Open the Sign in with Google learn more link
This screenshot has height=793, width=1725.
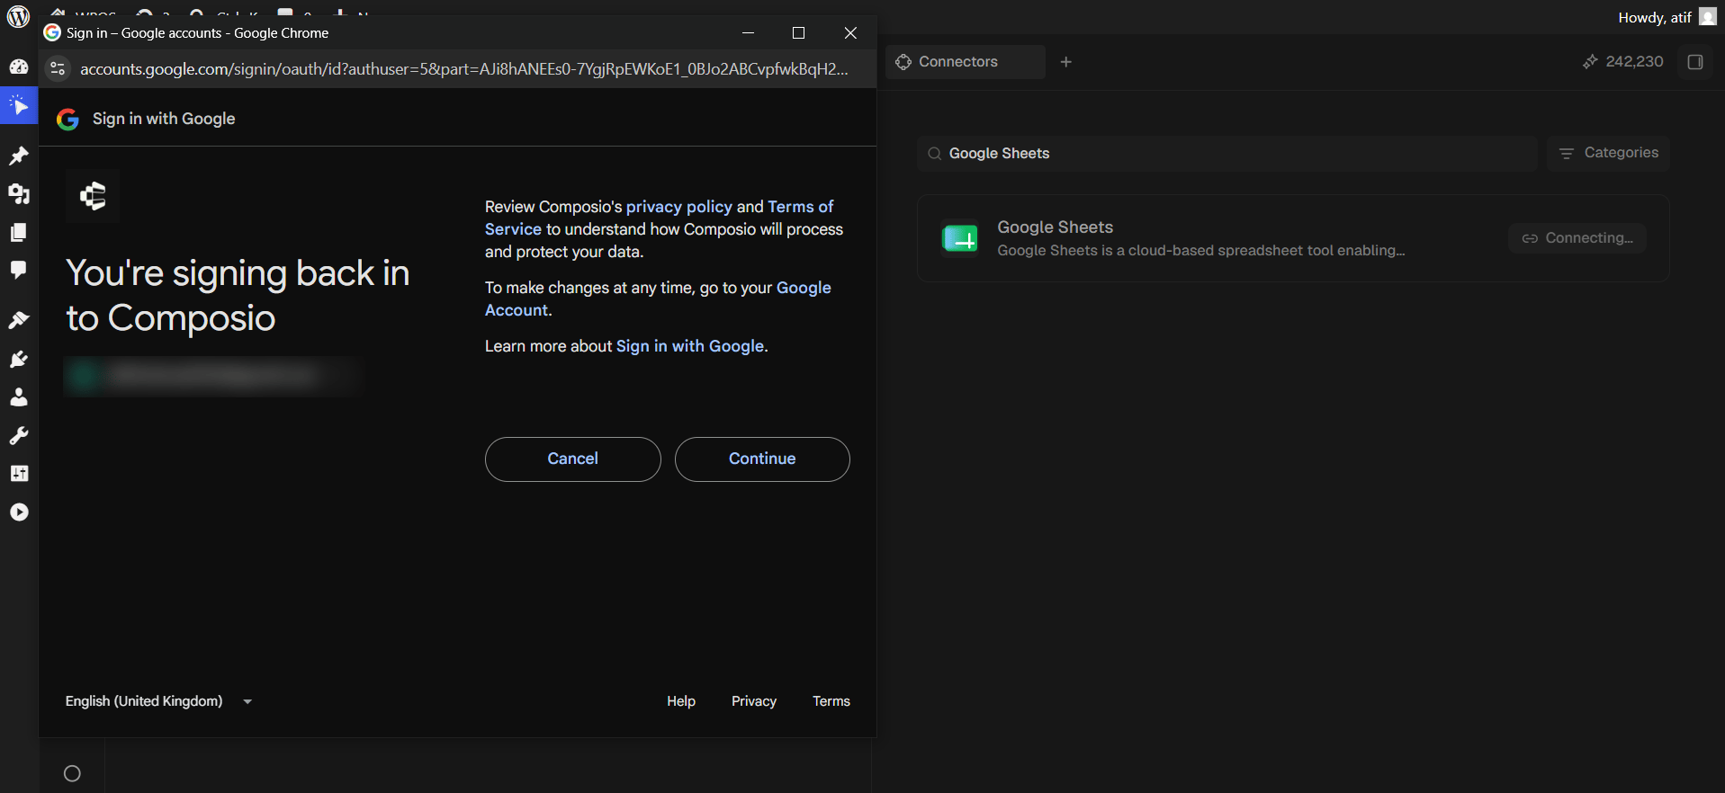tap(690, 346)
